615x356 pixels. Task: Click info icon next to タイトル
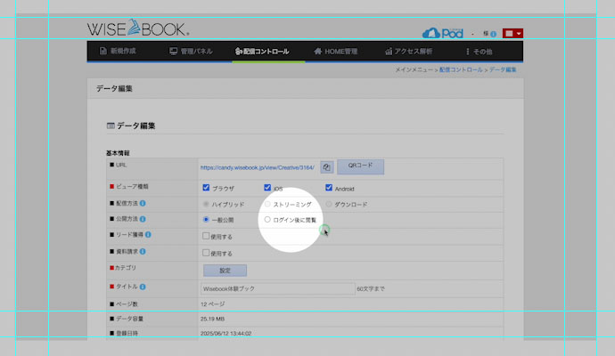(x=143, y=287)
